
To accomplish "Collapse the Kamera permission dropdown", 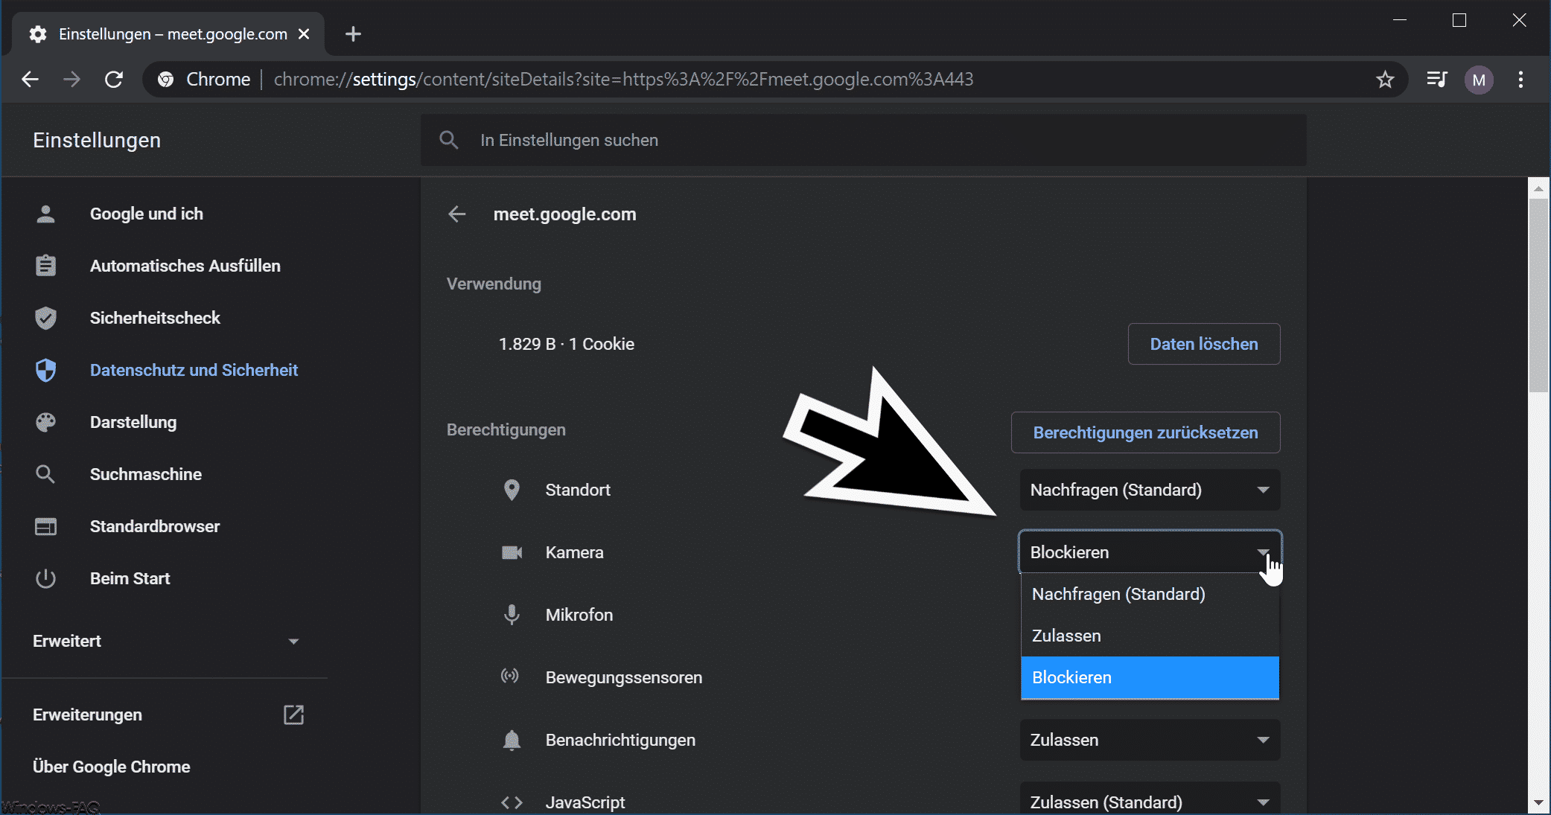I will coord(1150,552).
